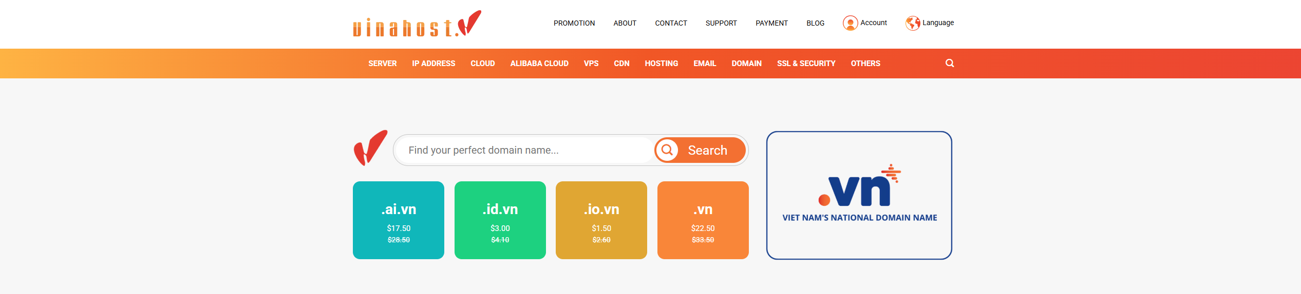The image size is (1301, 294).
Task: Focus the 'Find your perfect domain name' field
Action: [x=524, y=150]
